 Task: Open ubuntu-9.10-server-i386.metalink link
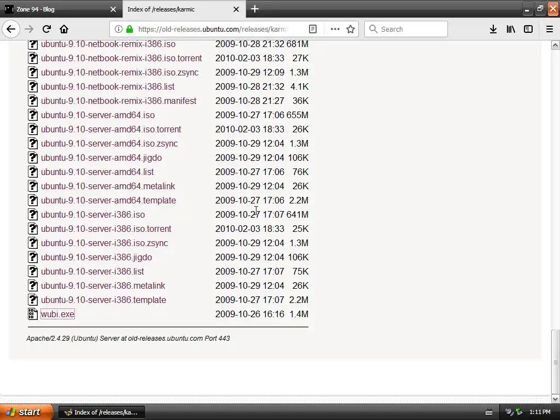point(103,285)
